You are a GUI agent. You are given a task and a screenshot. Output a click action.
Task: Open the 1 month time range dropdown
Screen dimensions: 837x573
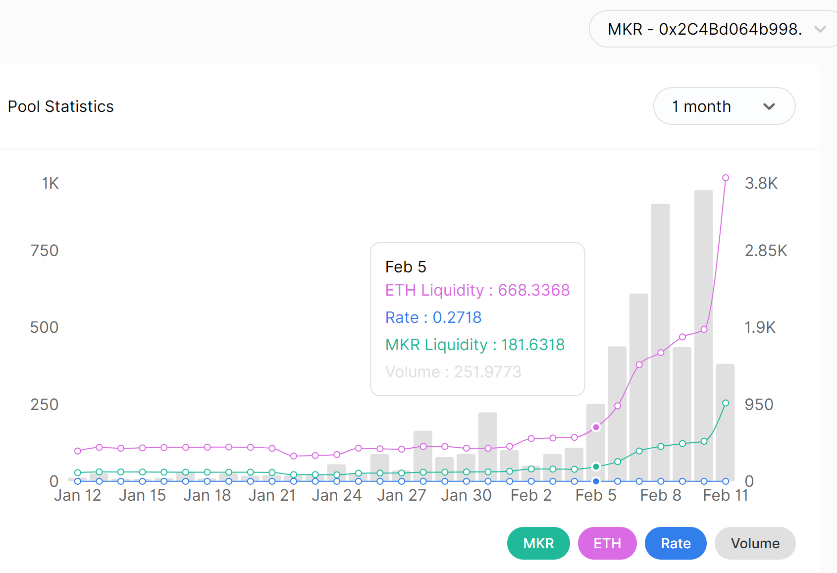tap(724, 106)
